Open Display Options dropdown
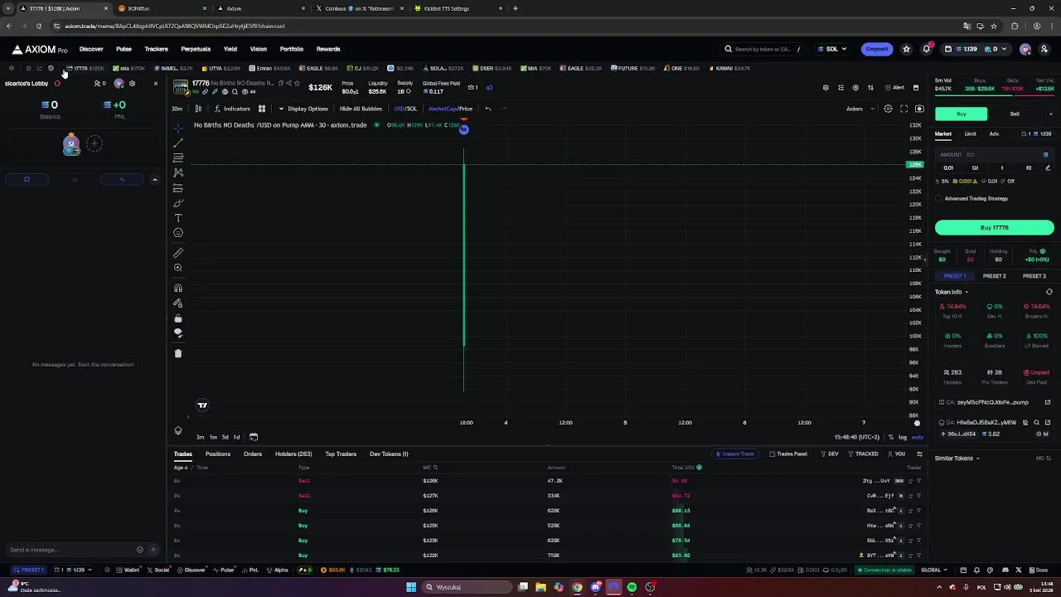 303,109
